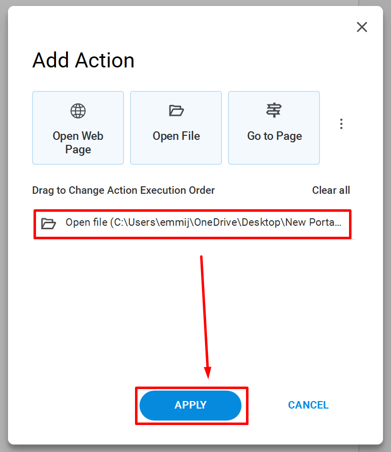Click the folder icon beside the Open file entry
The height and width of the screenshot is (452, 391).
pyautogui.click(x=48, y=223)
